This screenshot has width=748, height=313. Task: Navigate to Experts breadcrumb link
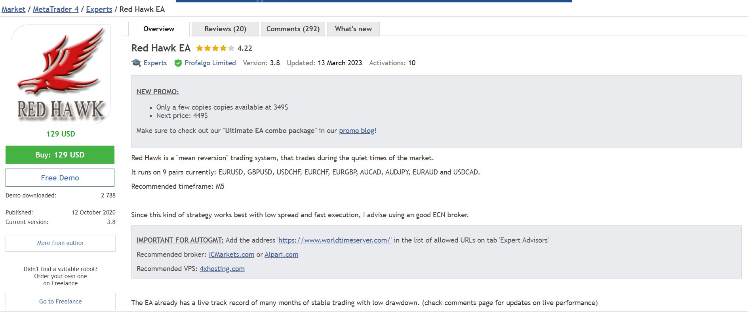[x=99, y=9]
